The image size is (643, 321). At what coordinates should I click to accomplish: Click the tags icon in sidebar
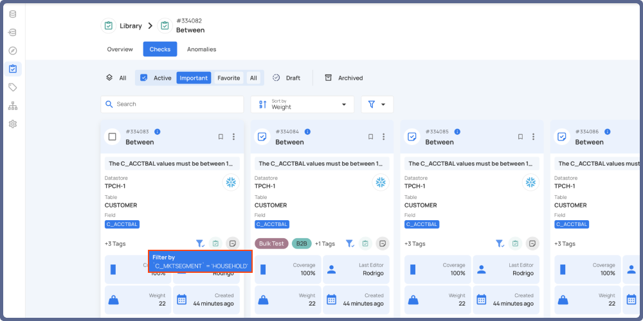coord(12,87)
